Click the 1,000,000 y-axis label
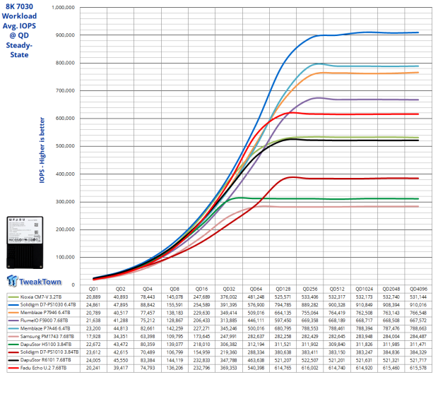Screen dimensions: 438x401 point(64,8)
